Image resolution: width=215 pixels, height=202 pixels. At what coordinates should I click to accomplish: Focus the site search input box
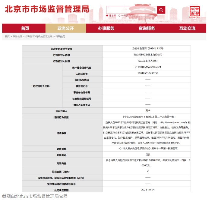(131, 10)
